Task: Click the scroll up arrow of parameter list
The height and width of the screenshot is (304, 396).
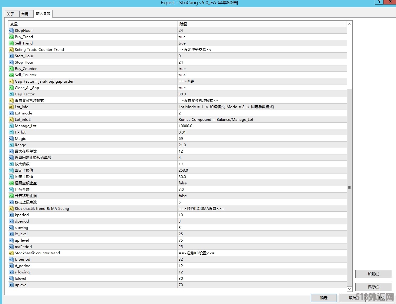Action: tap(349, 24)
